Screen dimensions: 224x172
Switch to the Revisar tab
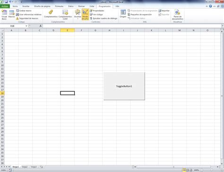point(81,6)
